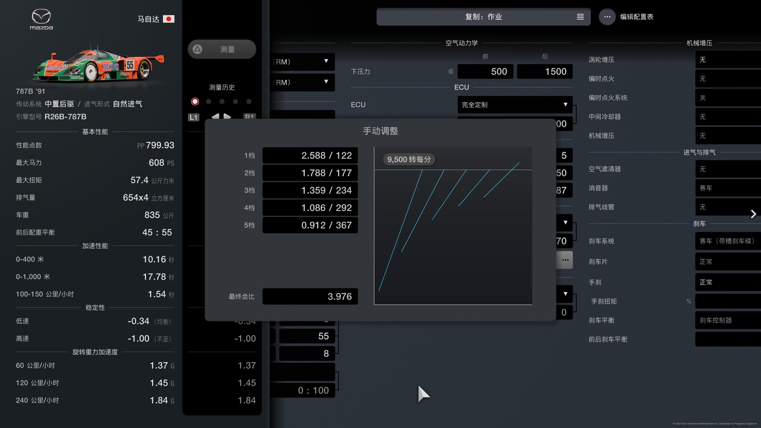This screenshot has width=761, height=428.
Task: Click 编辑配置表 label
Action: coord(637,17)
